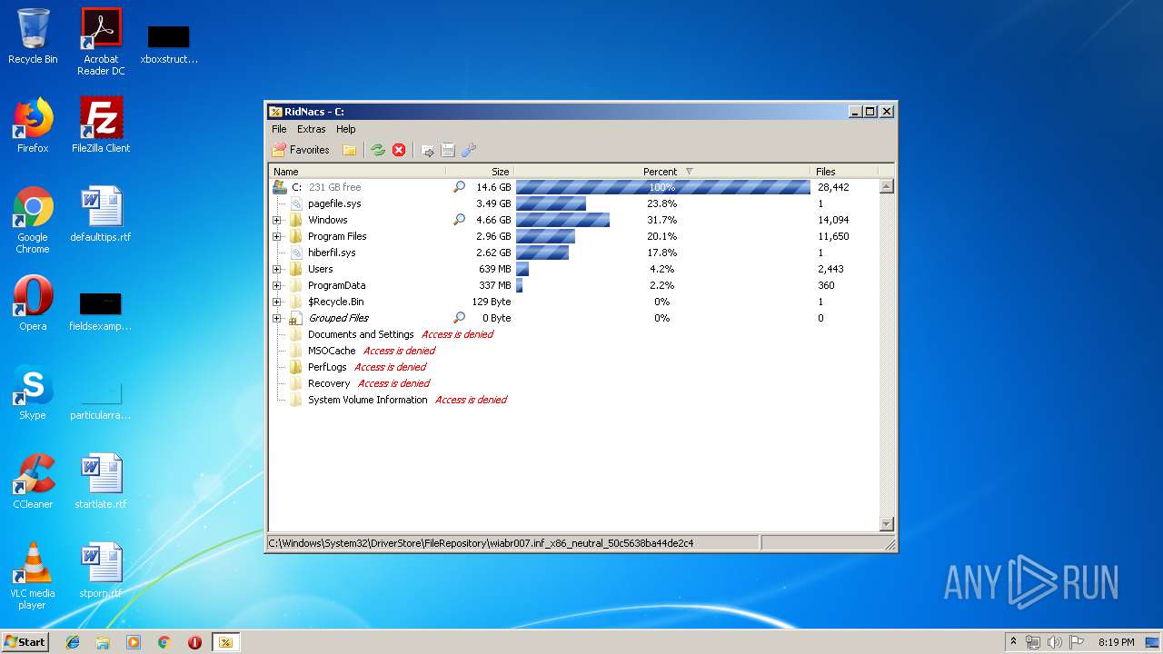Click the export arrow toolbar icon
Image resolution: width=1163 pixels, height=654 pixels.
[x=428, y=151]
